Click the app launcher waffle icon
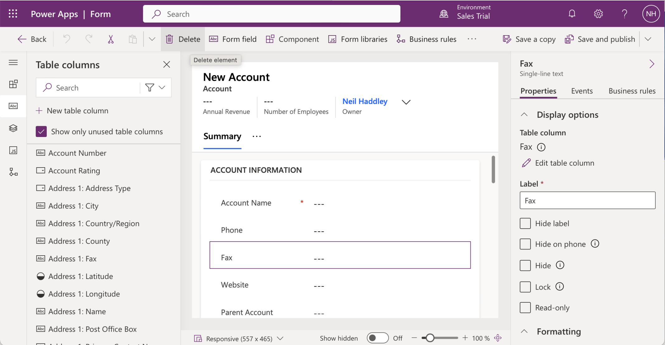This screenshot has height=345, width=665. tap(13, 14)
